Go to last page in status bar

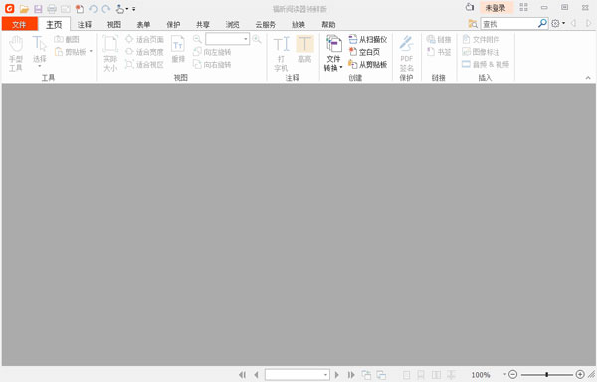click(351, 375)
